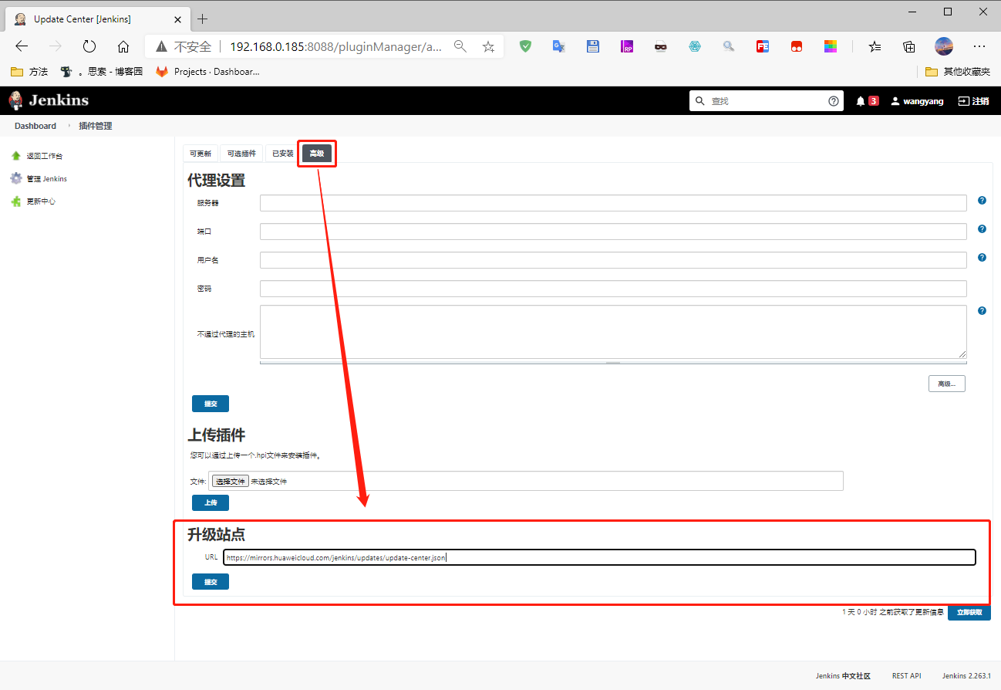The width and height of the screenshot is (1001, 690).
Task: Open REST API footer link
Action: pyautogui.click(x=906, y=676)
